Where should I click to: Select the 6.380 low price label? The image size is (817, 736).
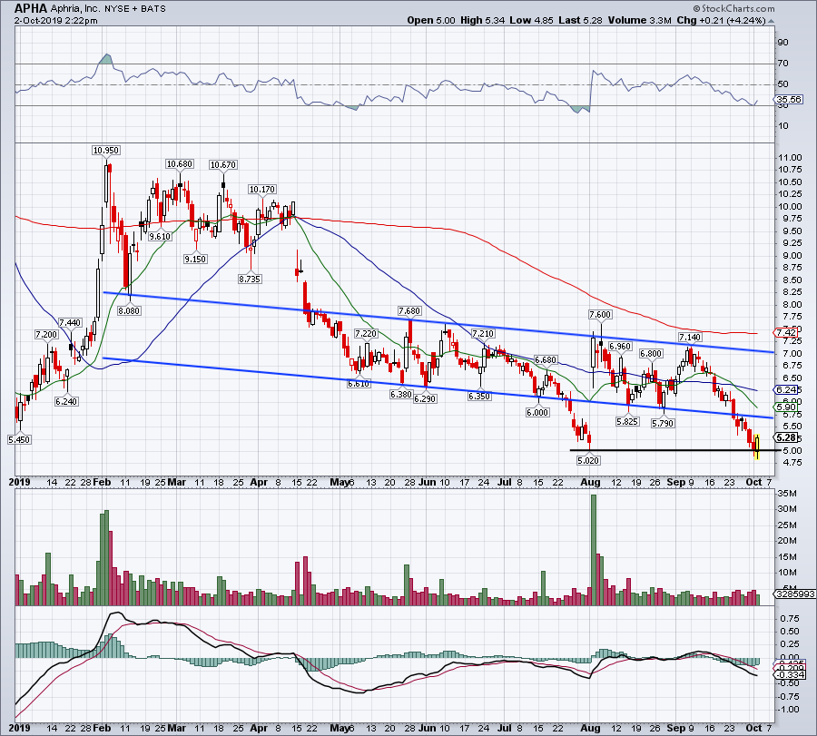400,394
